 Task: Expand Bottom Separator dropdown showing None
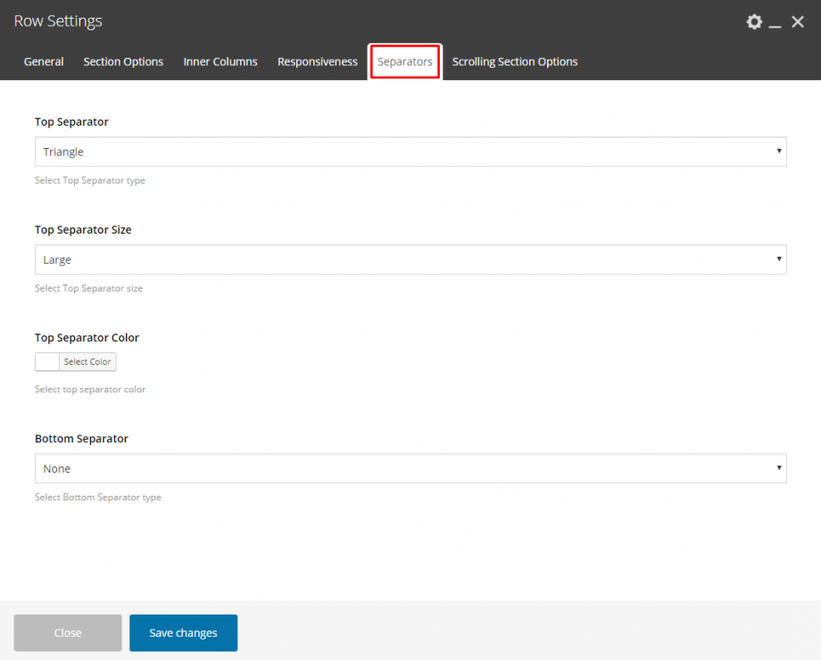click(410, 468)
